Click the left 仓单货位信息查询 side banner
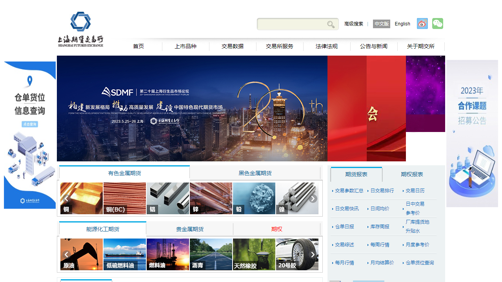This screenshot has height=282, width=502. [x=30, y=135]
